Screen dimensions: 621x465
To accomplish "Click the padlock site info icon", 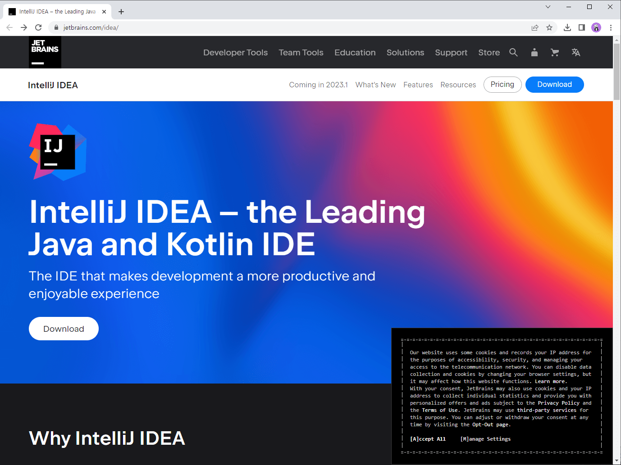I will pos(56,27).
